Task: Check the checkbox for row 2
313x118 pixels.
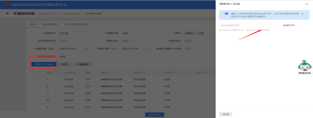Action: [x=38, y=87]
